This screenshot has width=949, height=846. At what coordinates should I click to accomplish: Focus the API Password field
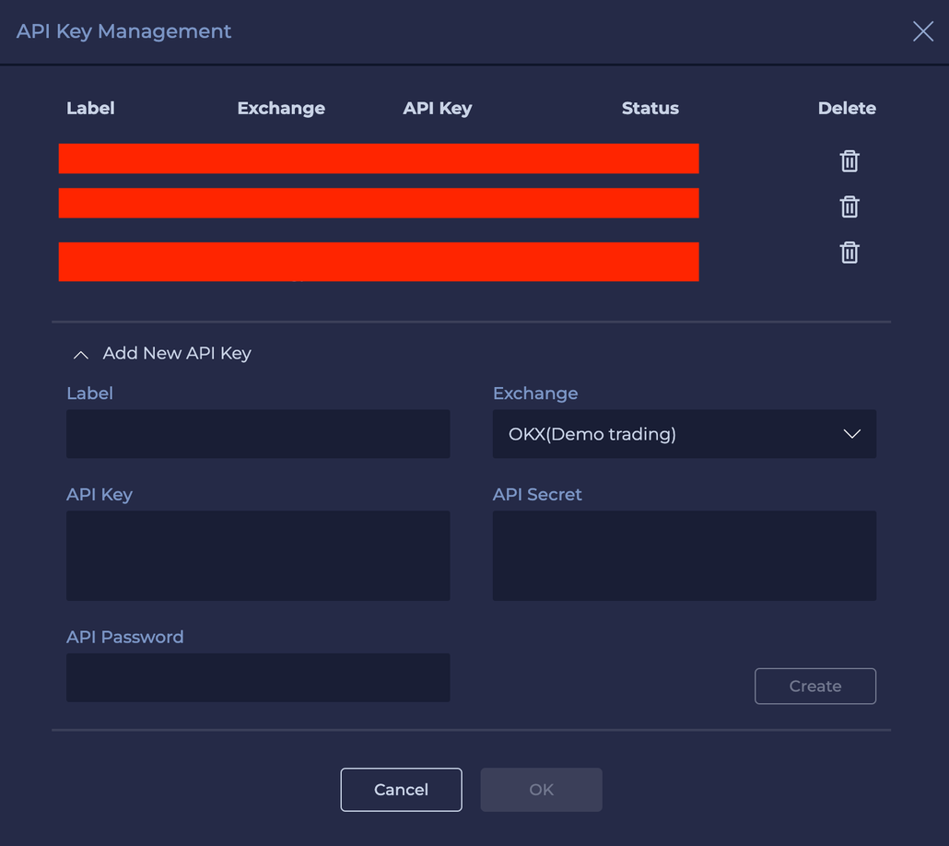[x=258, y=677]
